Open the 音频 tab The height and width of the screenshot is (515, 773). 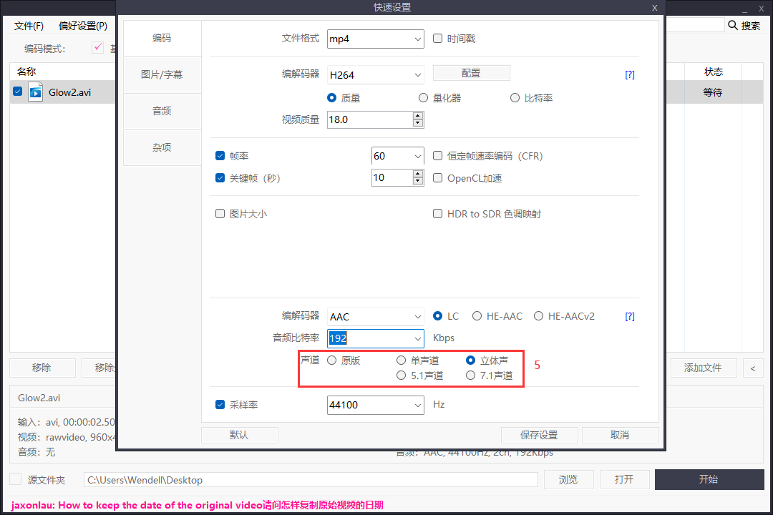pyautogui.click(x=162, y=111)
